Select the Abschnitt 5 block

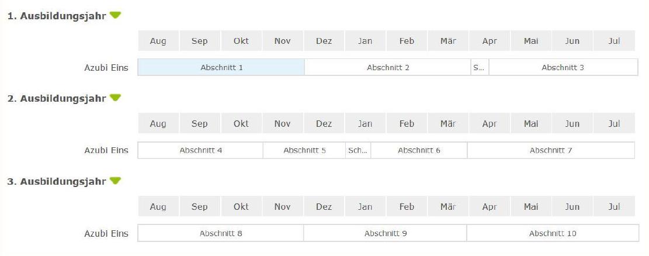[304, 150]
